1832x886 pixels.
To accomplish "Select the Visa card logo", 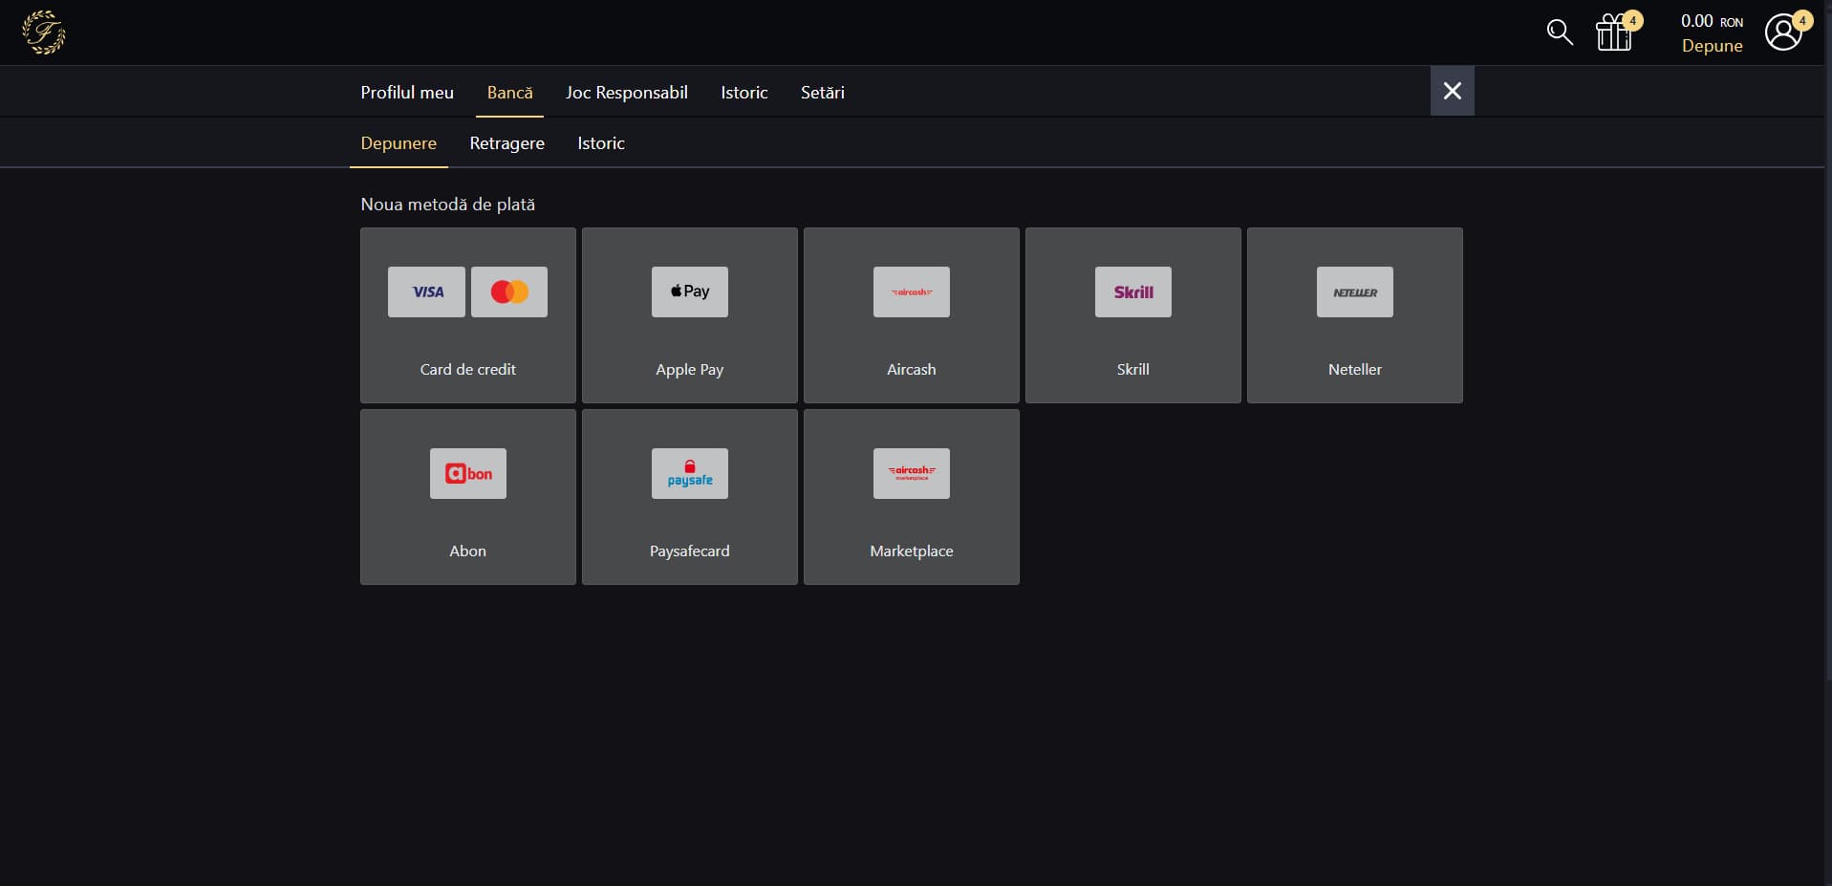I will 426,292.
